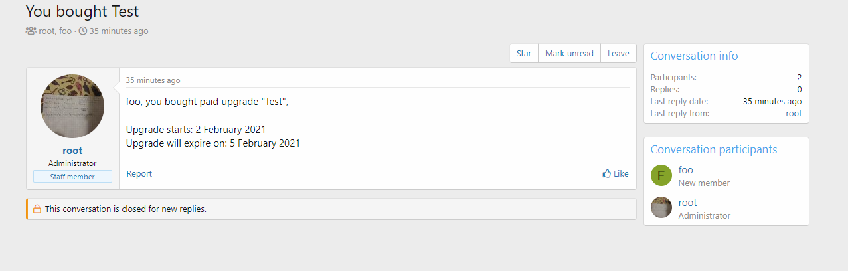Click the clock icon beside 35 minutes ago
Viewport: 848px width, 271px height.
83,31
